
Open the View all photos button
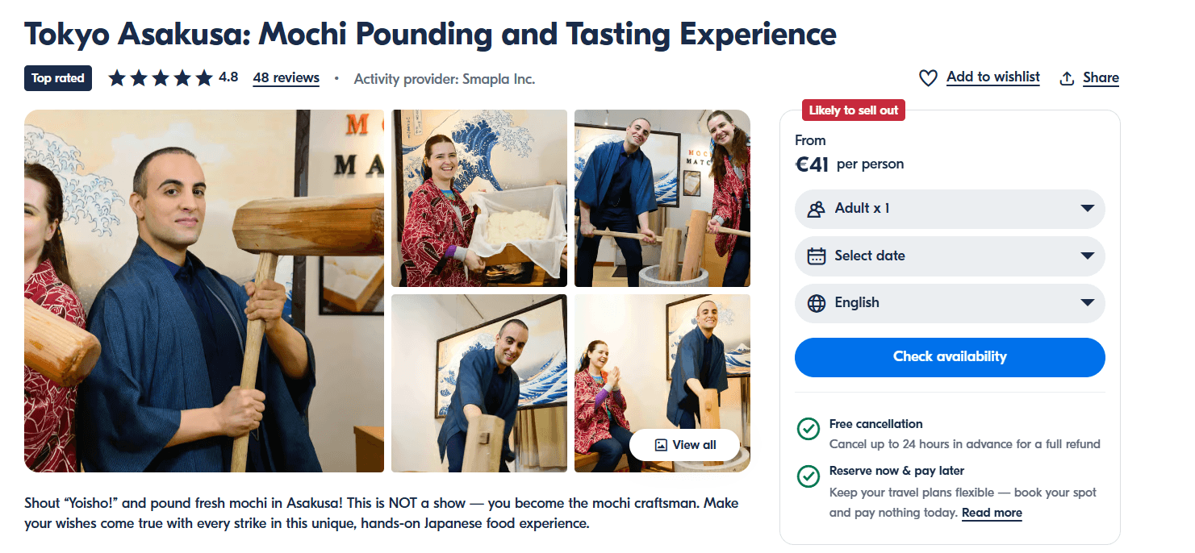[x=684, y=445]
